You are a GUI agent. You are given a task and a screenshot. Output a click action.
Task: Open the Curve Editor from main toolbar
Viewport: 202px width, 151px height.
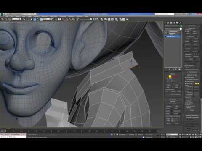tap(109, 19)
